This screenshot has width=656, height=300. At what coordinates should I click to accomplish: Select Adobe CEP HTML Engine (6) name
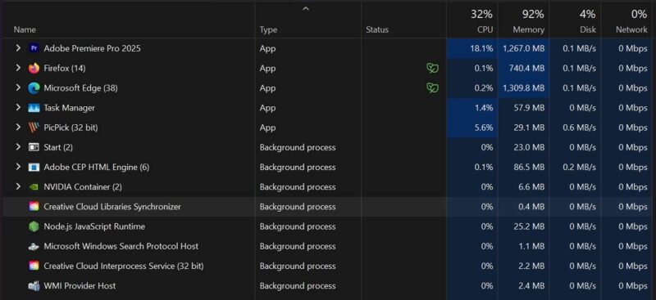pyautogui.click(x=97, y=168)
